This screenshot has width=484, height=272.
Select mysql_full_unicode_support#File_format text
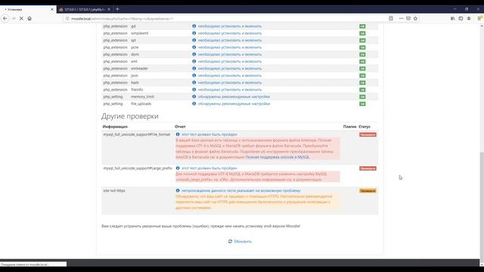(136, 134)
